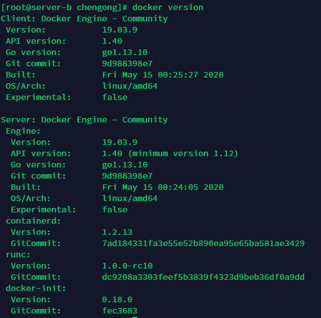The image size is (321, 318).
Task: Click containerd version 1.2.13 value
Action: point(117,232)
